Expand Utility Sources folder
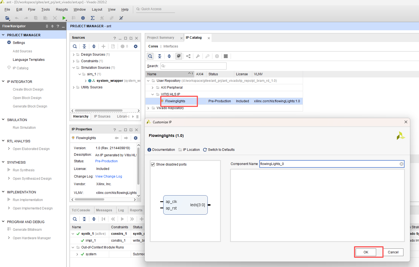419x267 pixels. [x=74, y=87]
